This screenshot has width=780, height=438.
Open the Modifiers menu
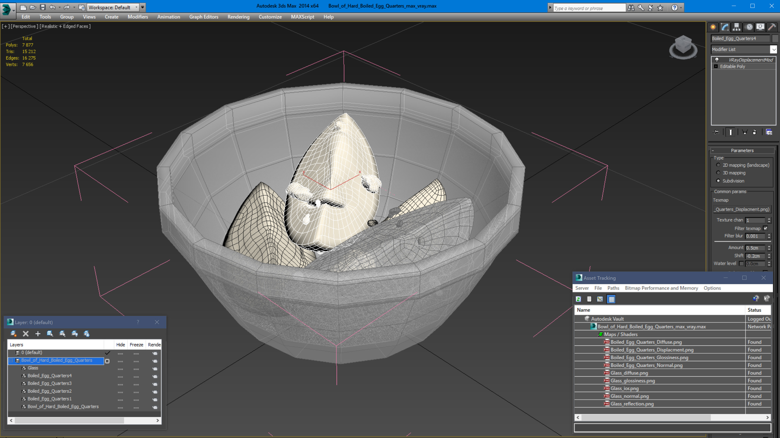[138, 17]
